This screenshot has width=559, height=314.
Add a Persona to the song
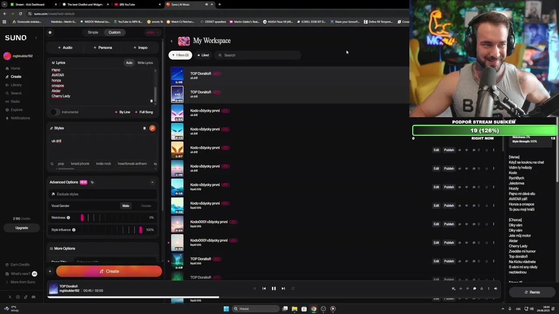click(103, 48)
